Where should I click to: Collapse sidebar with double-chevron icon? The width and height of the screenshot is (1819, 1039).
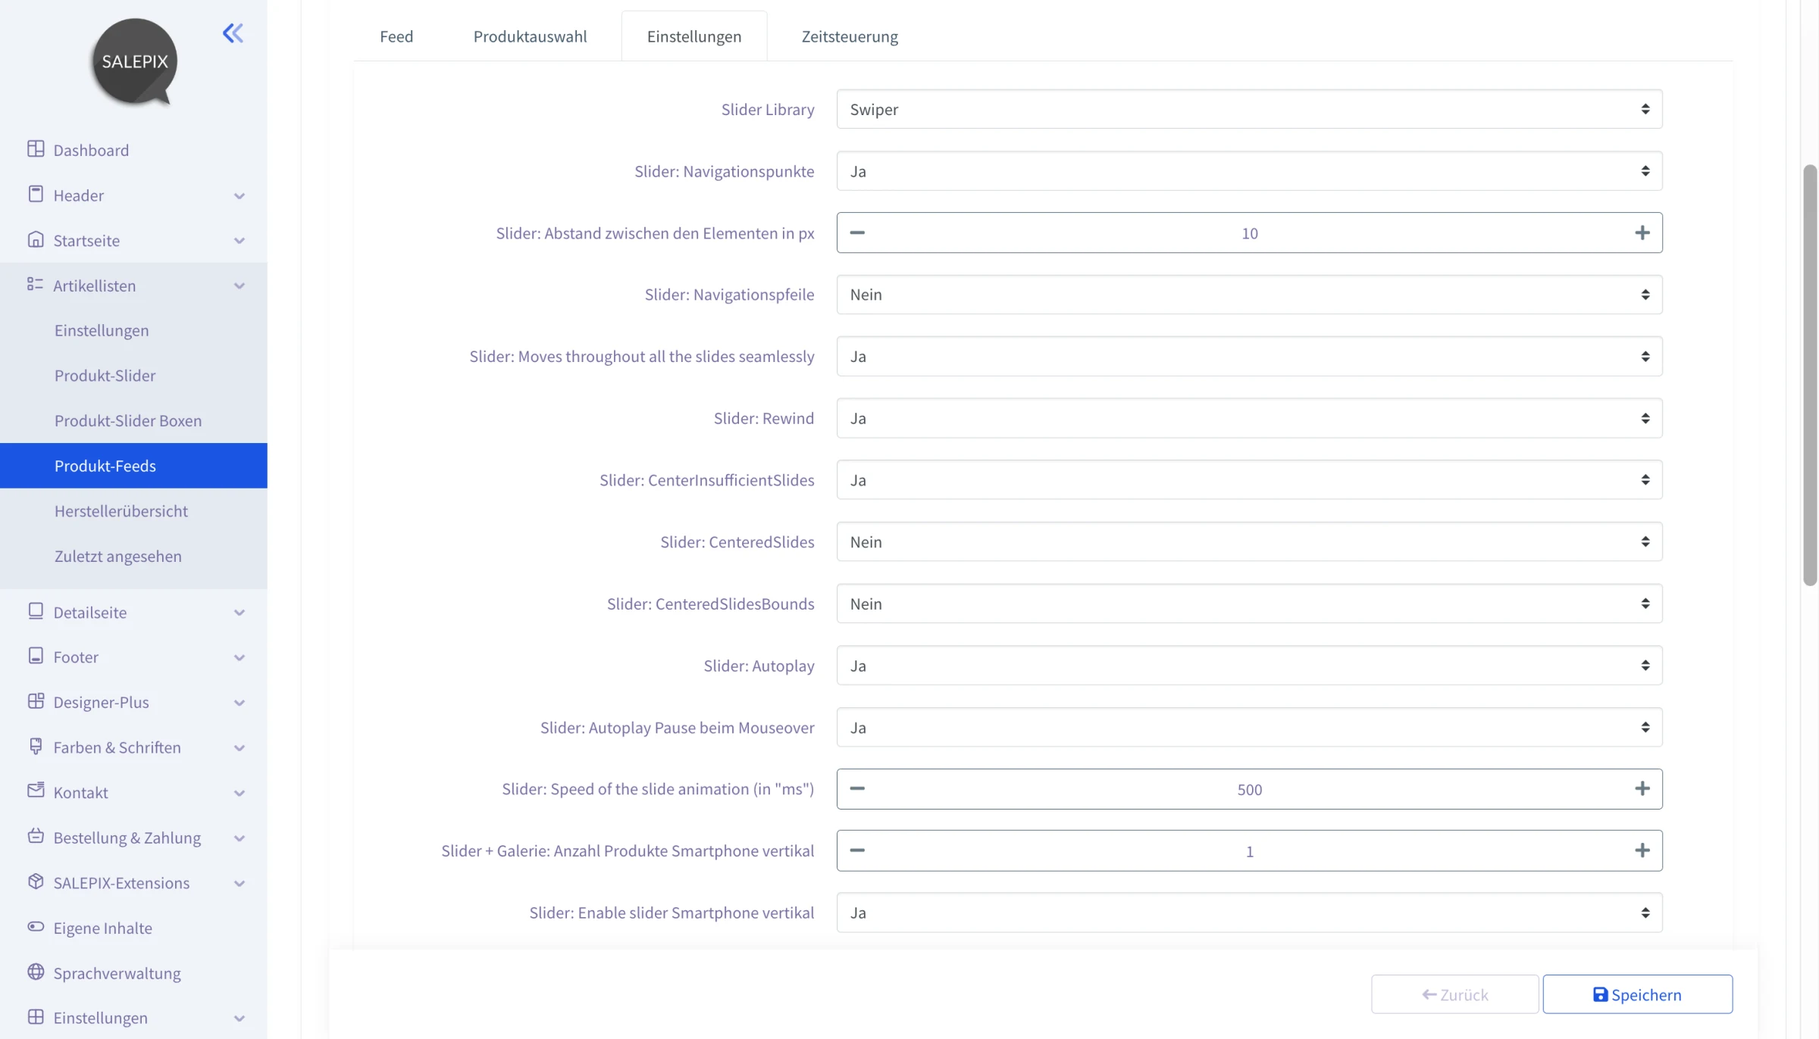click(x=233, y=33)
